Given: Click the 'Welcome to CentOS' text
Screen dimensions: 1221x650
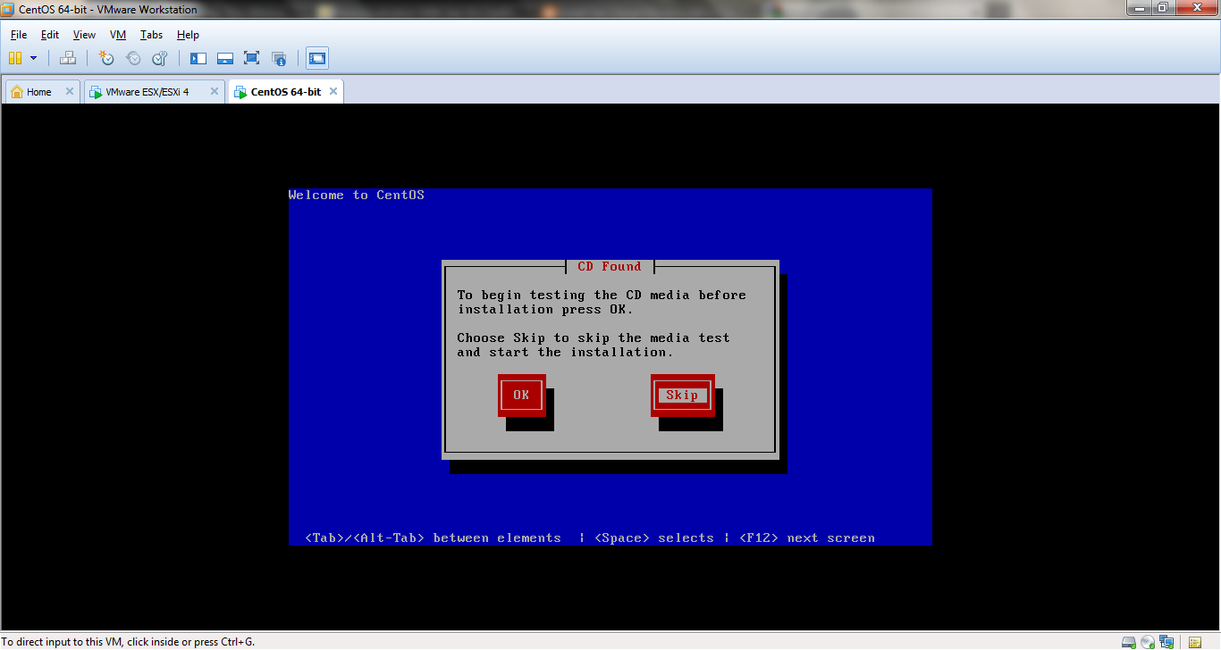Looking at the screenshot, I should (x=357, y=195).
